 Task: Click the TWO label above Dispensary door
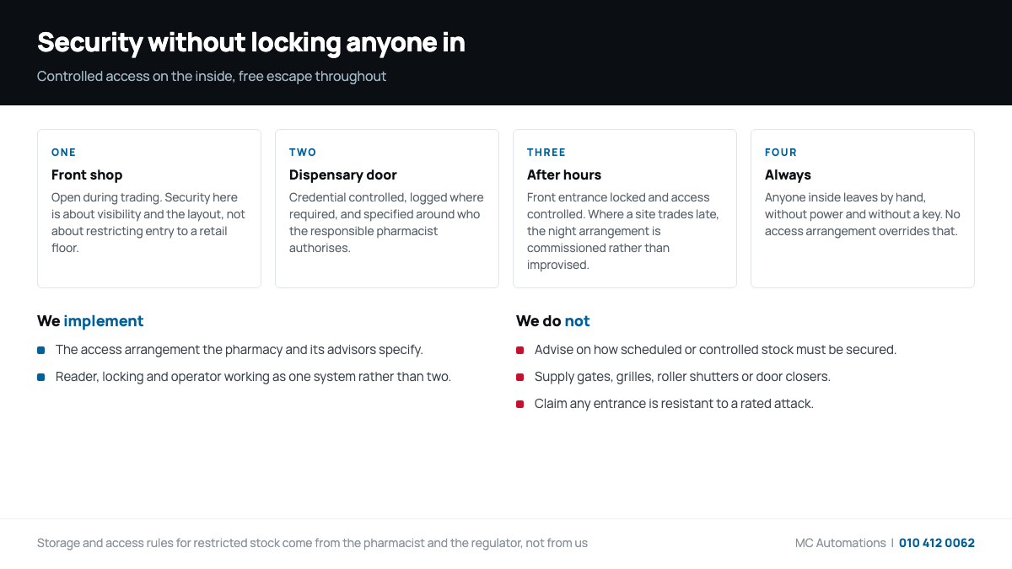tap(303, 153)
